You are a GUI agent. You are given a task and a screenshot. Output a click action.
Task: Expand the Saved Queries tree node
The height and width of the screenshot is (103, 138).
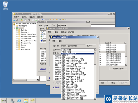tap(14, 26)
